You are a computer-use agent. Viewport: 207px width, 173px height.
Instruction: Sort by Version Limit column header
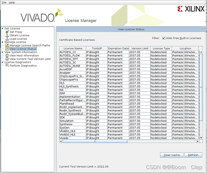[140, 48]
